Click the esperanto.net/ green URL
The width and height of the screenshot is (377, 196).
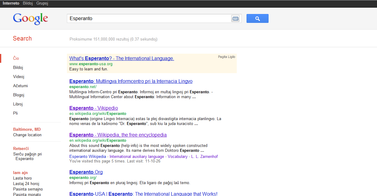point(83,87)
